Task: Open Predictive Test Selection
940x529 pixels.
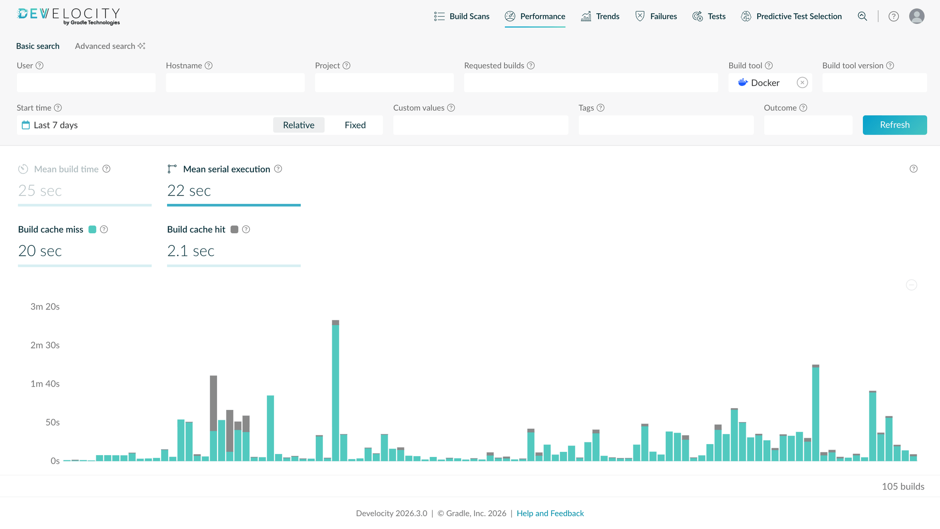Action: click(791, 17)
